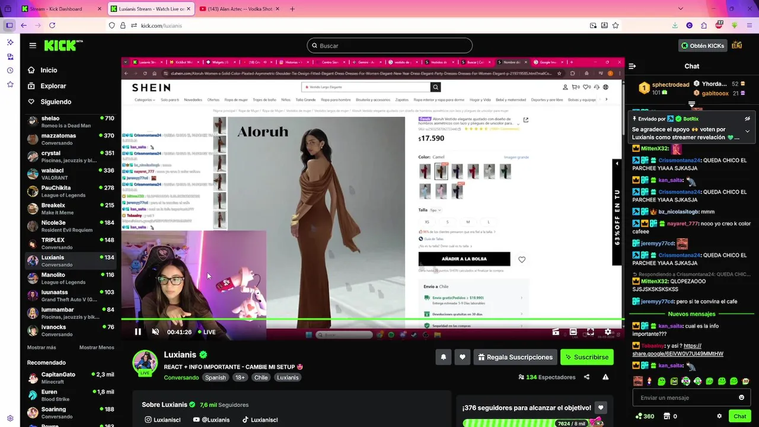The image size is (759, 427).
Task: Toggle notification bell for Luxianis
Action: (444, 357)
